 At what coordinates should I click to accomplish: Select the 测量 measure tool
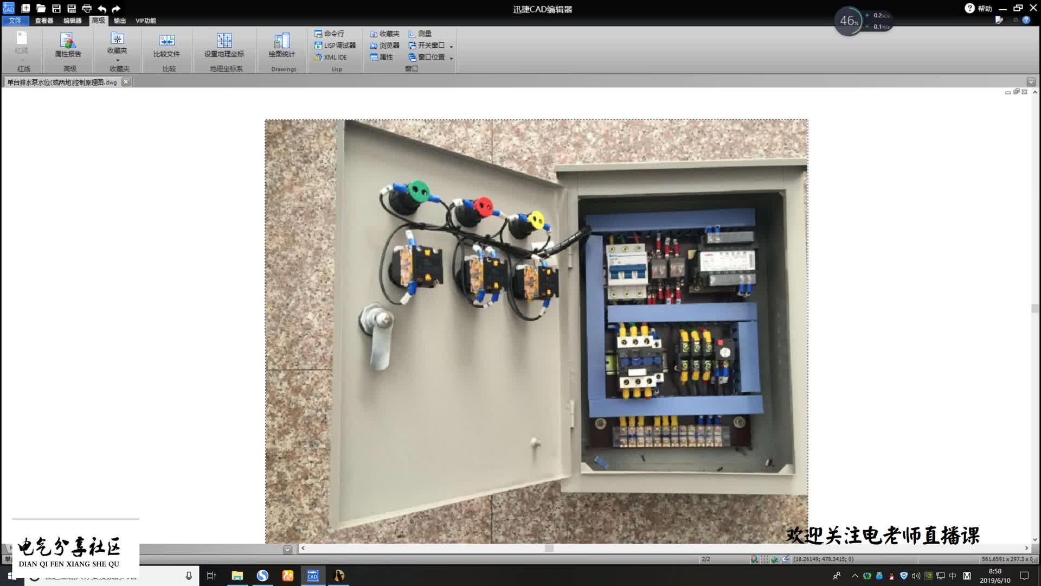point(420,34)
